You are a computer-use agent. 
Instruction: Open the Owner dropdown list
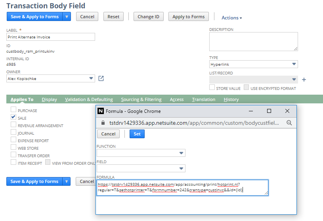coord(91,79)
